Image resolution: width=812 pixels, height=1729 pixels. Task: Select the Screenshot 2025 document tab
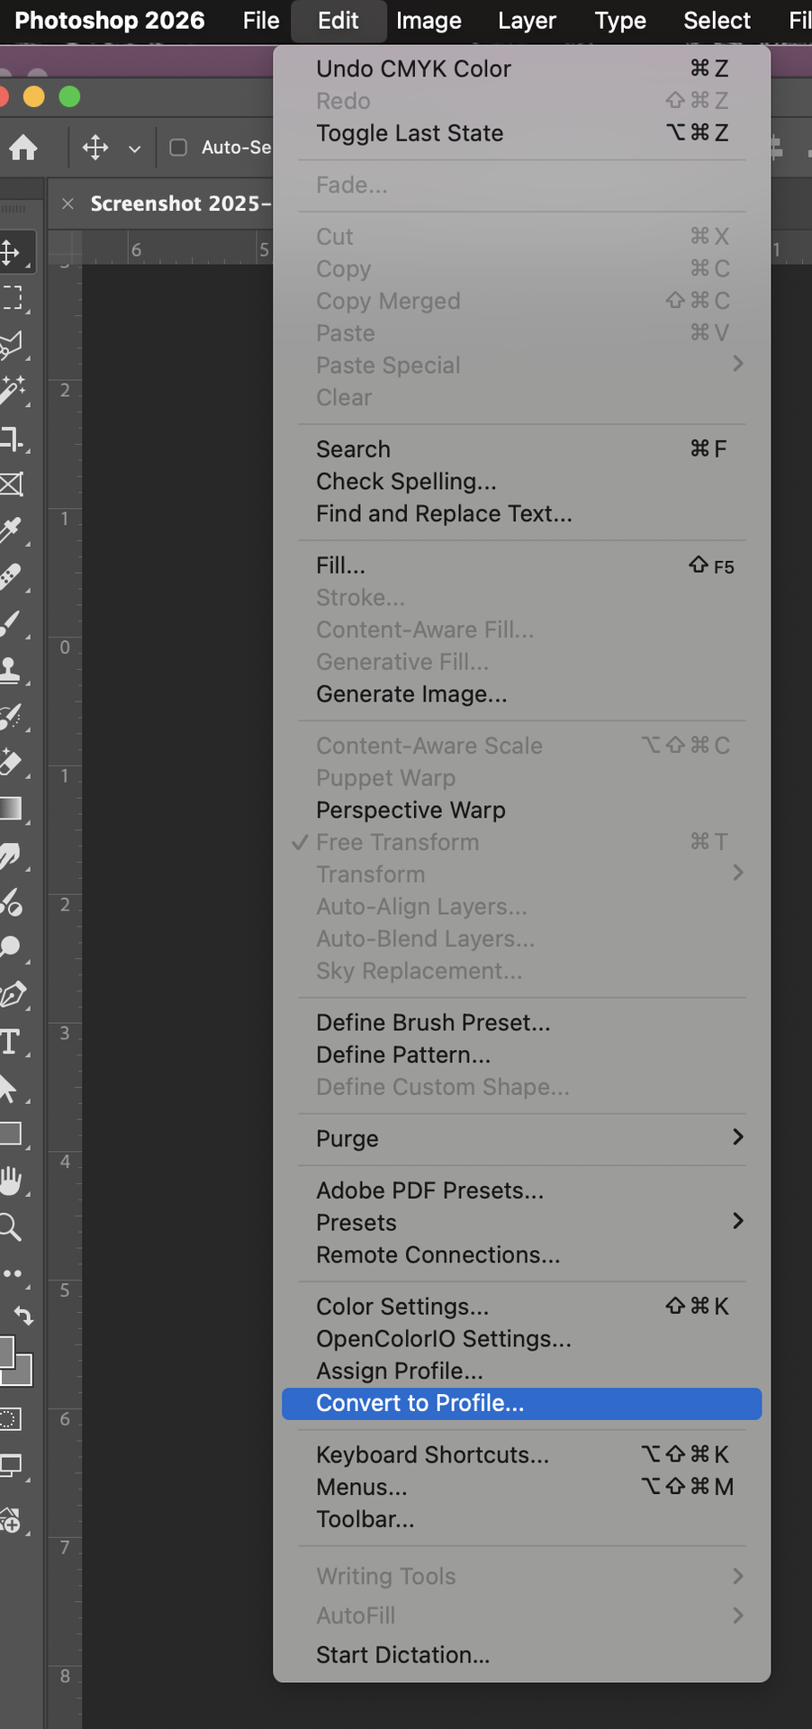click(180, 204)
